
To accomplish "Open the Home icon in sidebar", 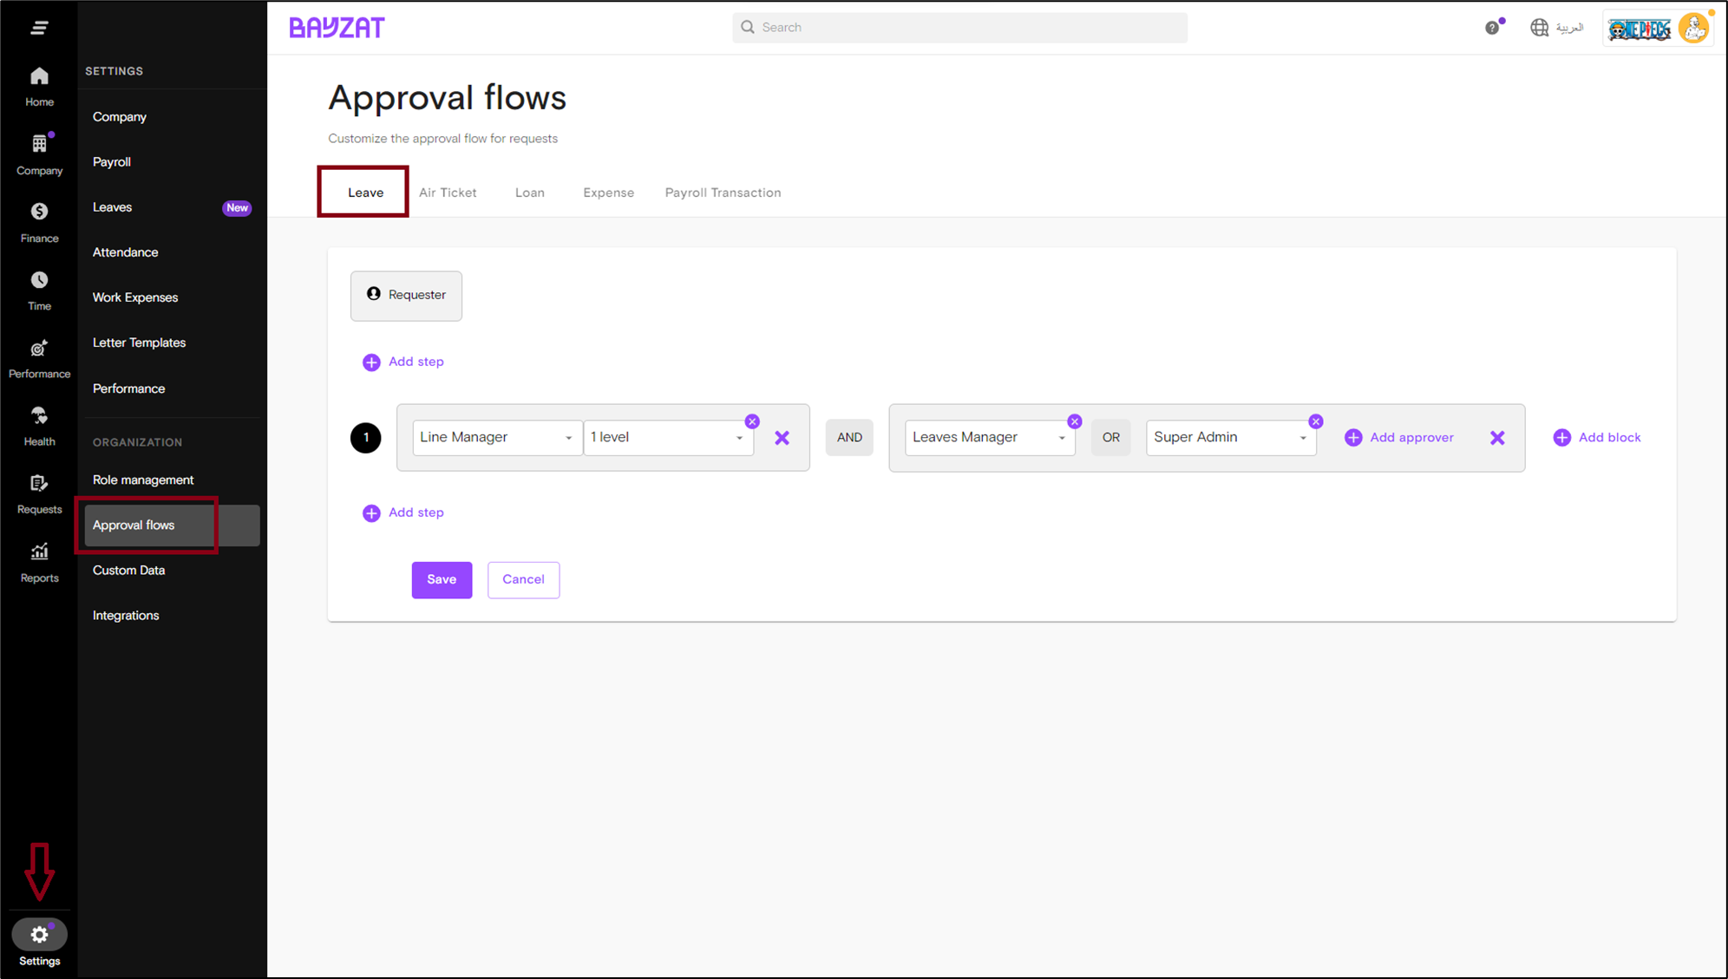I will pyautogui.click(x=39, y=77).
